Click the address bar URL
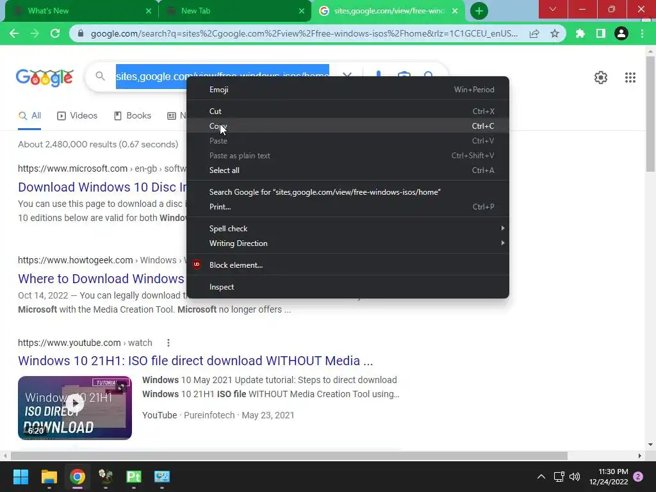 304,33
